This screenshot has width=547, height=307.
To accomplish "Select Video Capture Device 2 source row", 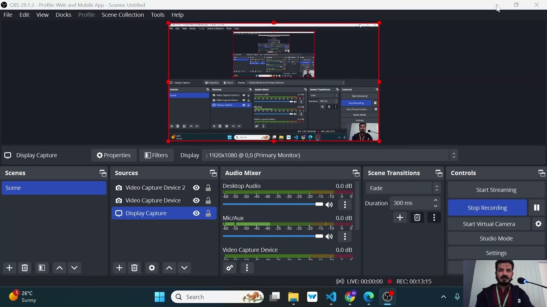I will tap(164, 188).
